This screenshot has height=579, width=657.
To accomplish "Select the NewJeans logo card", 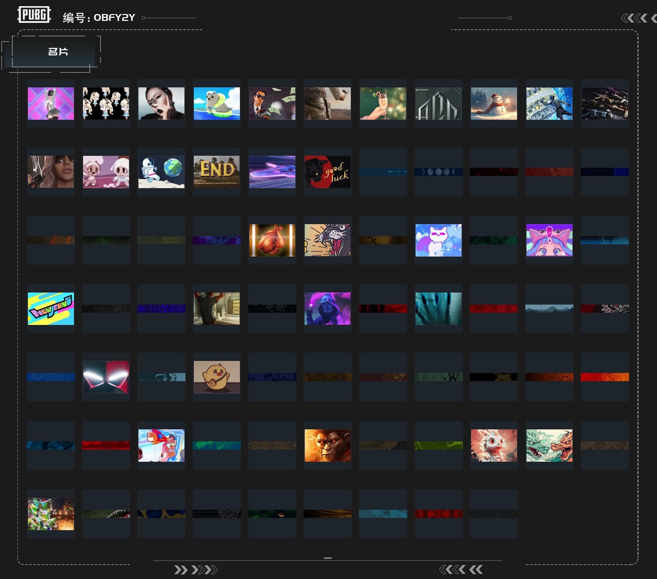I will pos(51,308).
